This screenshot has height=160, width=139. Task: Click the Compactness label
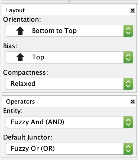click(26, 73)
